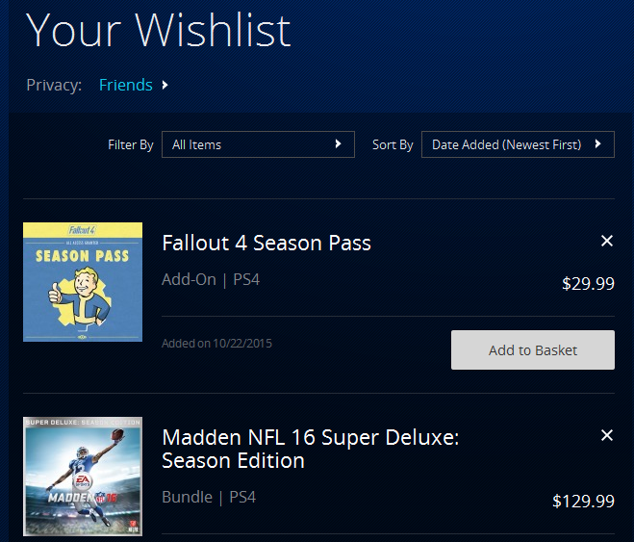Click the arrow beside Friends privacy
Screen dimensions: 634x542
pos(165,85)
